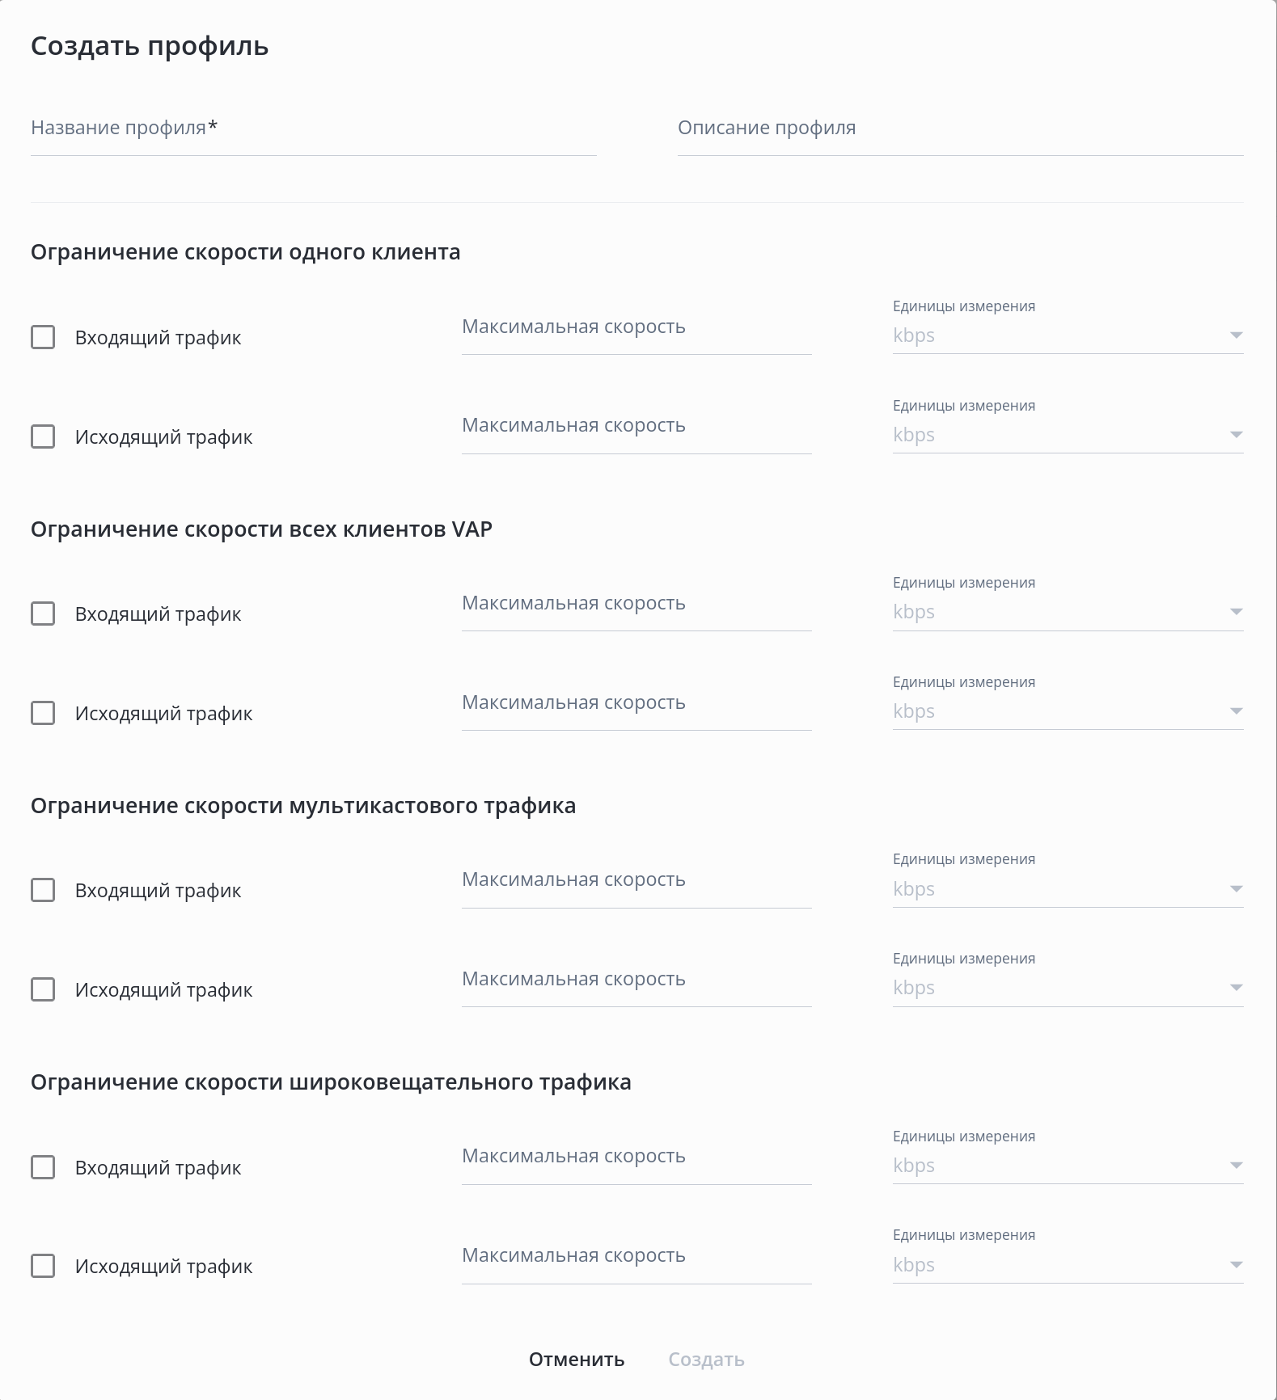The image size is (1277, 1400).
Task: Check incoming traffic for all VAP clients
Action: pyautogui.click(x=43, y=614)
